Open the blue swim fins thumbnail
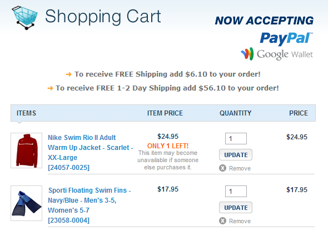328x231 pixels. click(26, 203)
